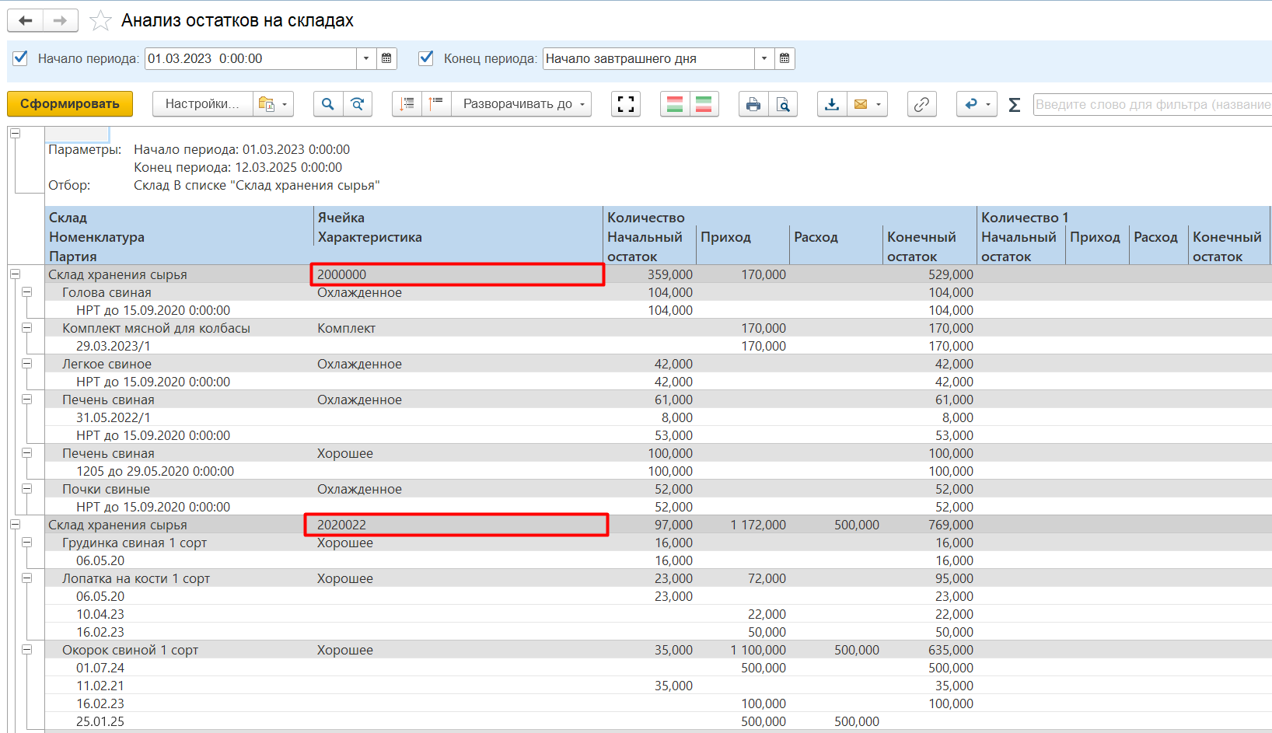Click the chain link icon

pyautogui.click(x=921, y=104)
